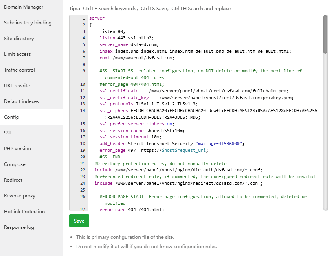The image size is (332, 256).
Task: Click the Config sidebar tab
Action: (11, 117)
